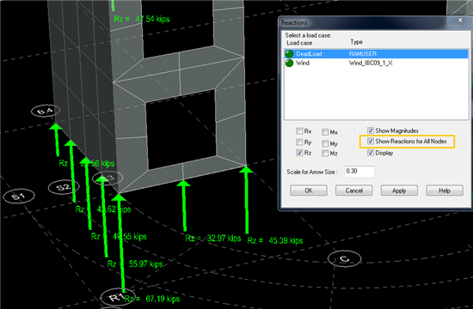The width and height of the screenshot is (473, 309).
Task: Click the grid bubble labeled S1
Action: [x=19, y=197]
